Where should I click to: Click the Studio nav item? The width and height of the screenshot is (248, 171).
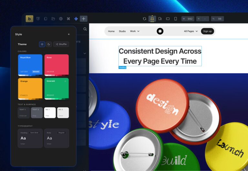pos(122,31)
